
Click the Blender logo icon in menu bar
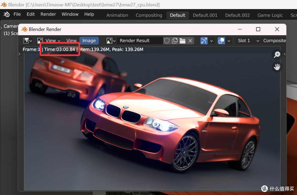[7, 14]
